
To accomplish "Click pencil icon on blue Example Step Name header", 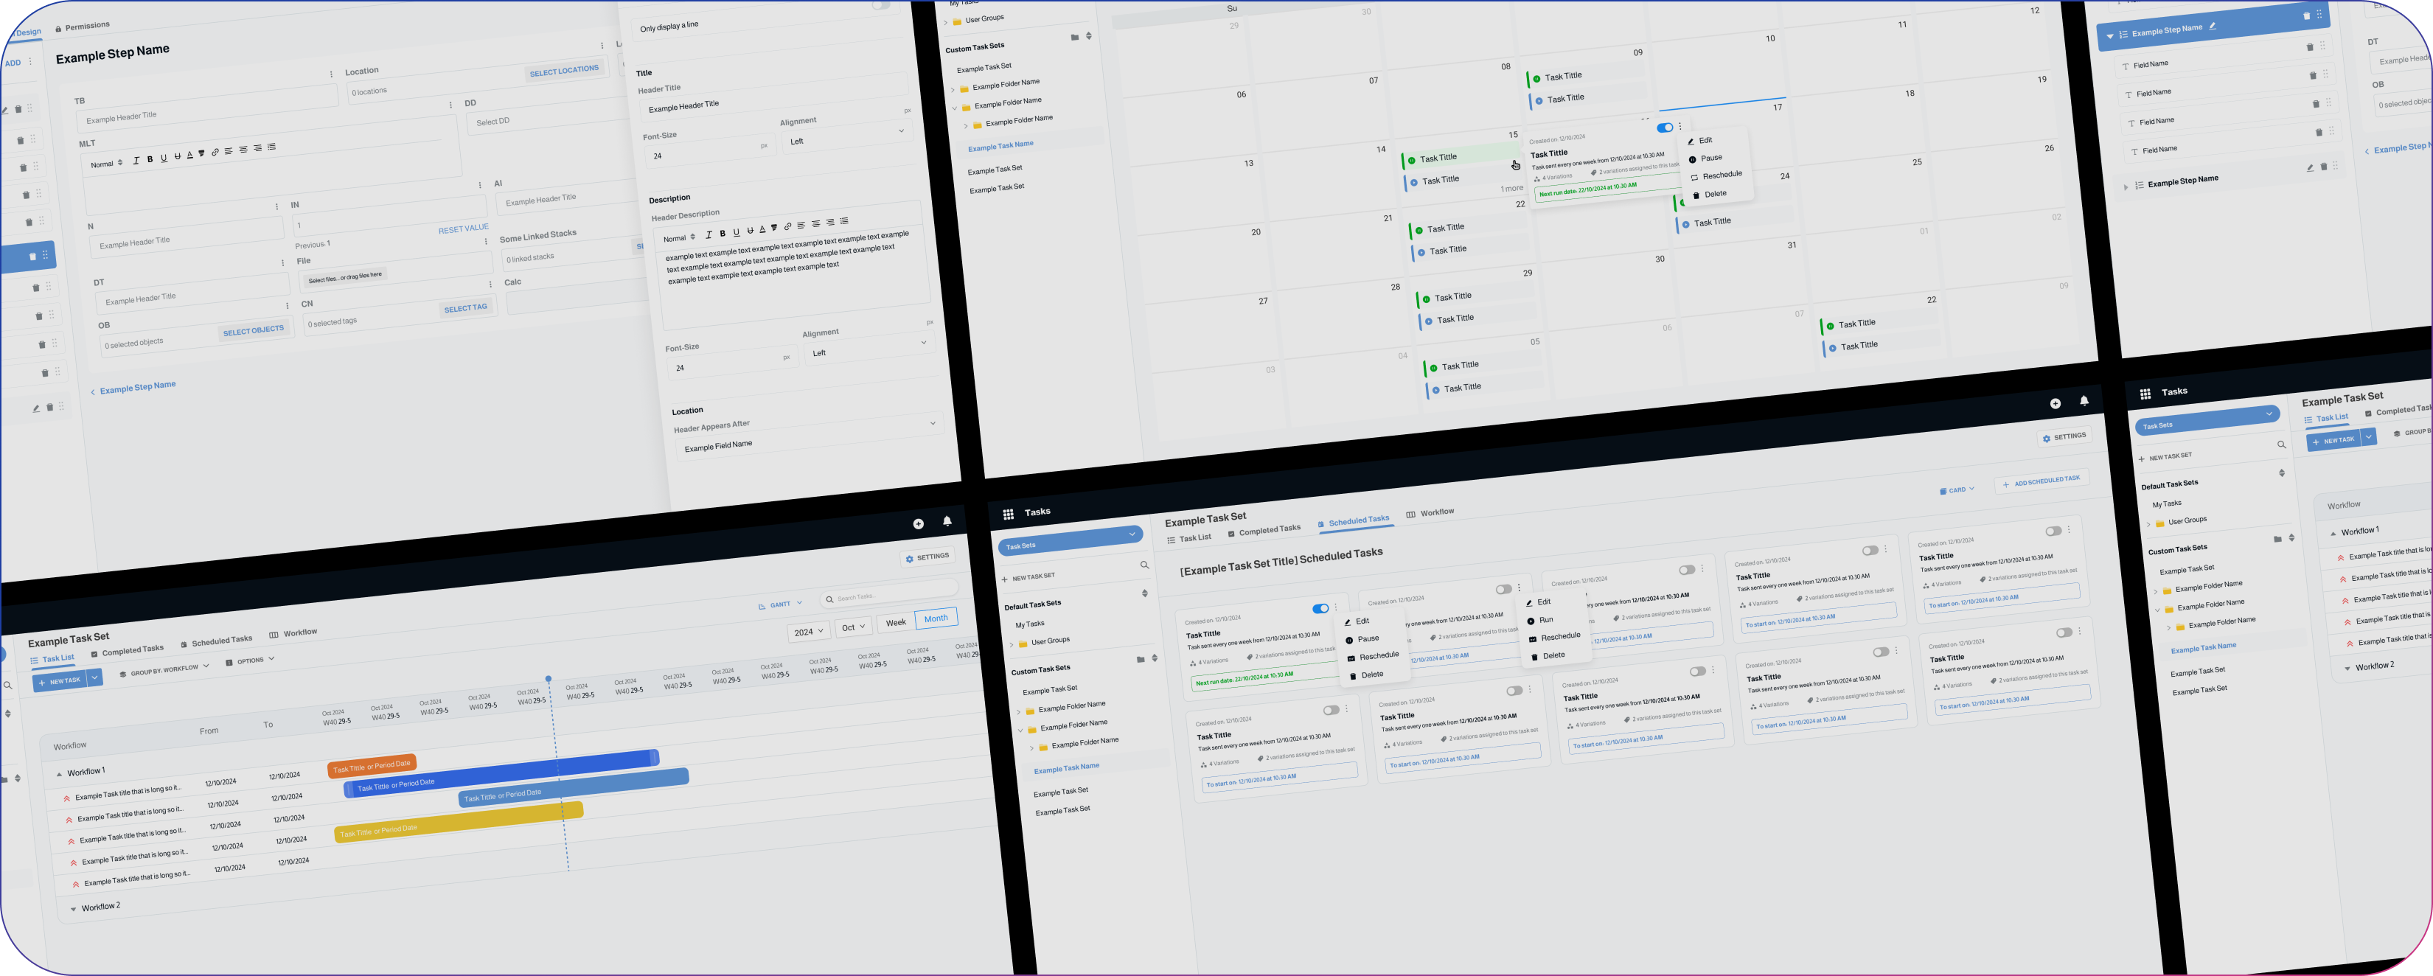I will (2213, 27).
